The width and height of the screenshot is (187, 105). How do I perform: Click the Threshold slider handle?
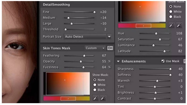(66, 29)
